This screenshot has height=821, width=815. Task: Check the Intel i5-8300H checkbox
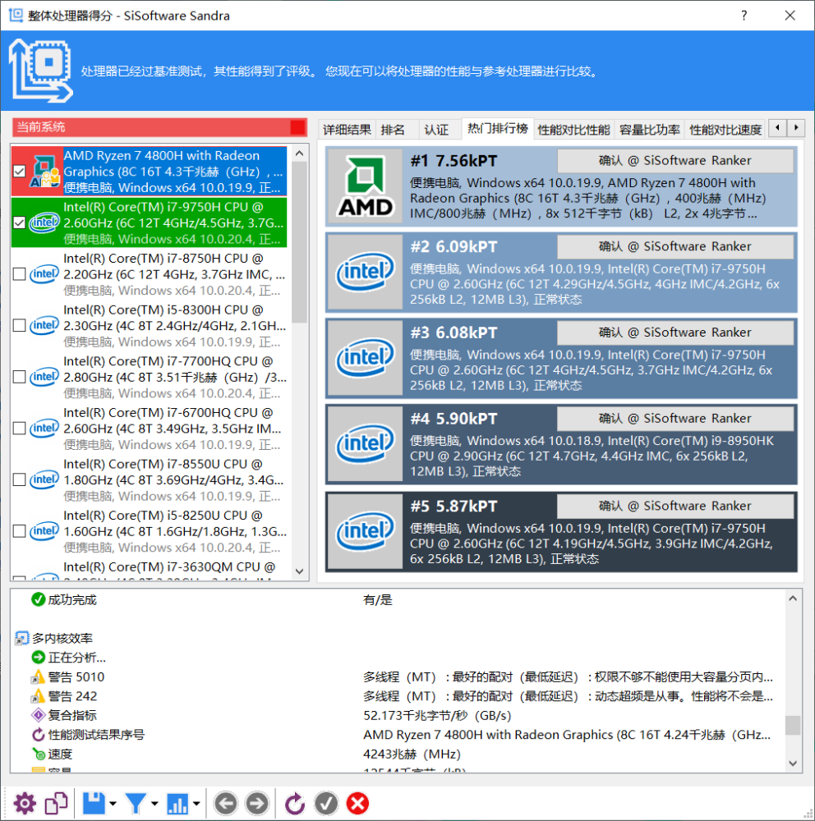[20, 325]
